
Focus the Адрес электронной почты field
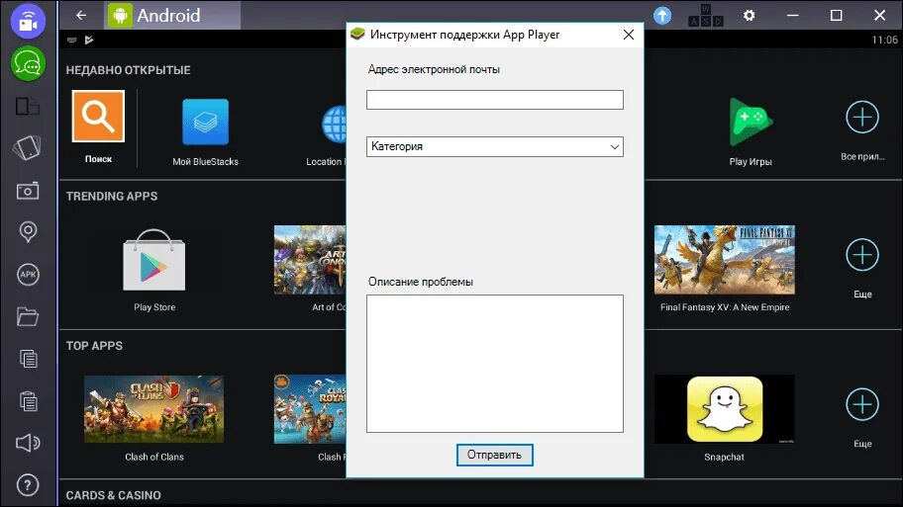coord(495,100)
